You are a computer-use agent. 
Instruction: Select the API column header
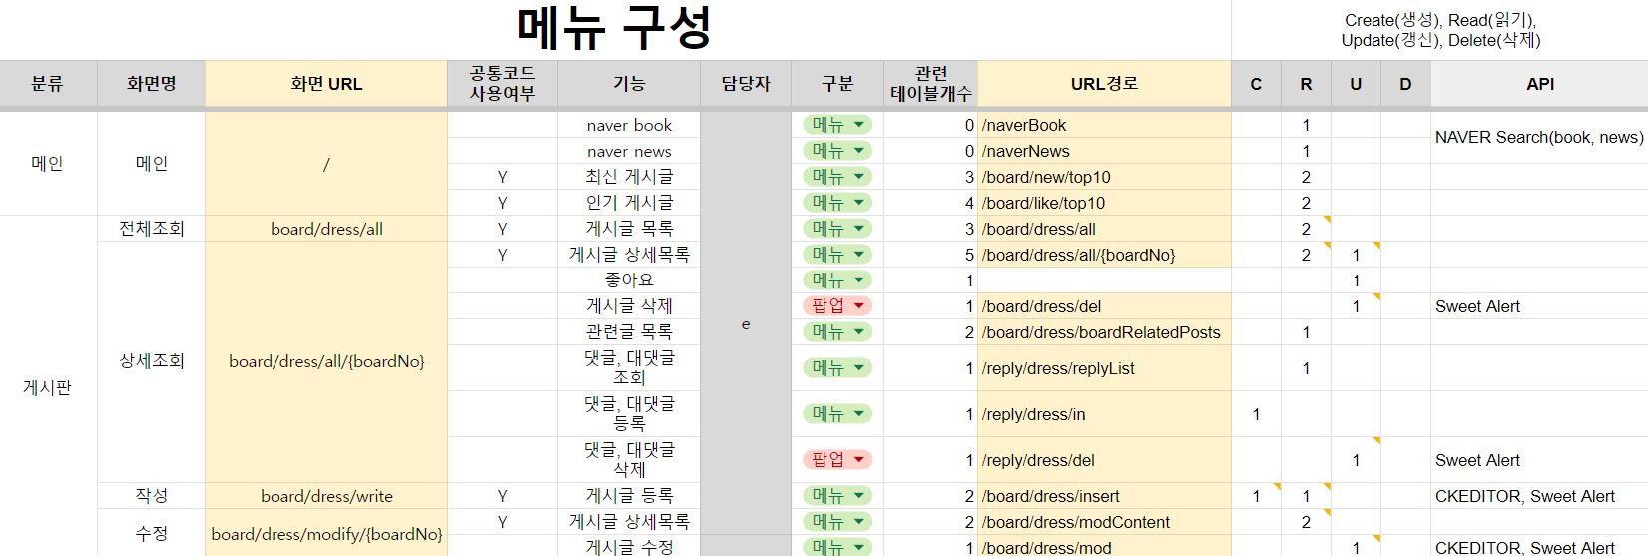pos(1540,84)
